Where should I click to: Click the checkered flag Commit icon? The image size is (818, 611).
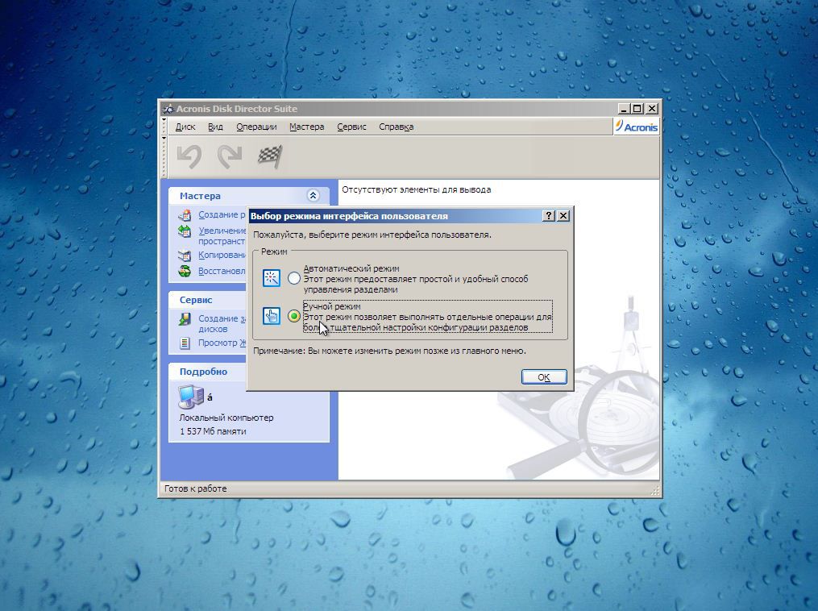(269, 156)
